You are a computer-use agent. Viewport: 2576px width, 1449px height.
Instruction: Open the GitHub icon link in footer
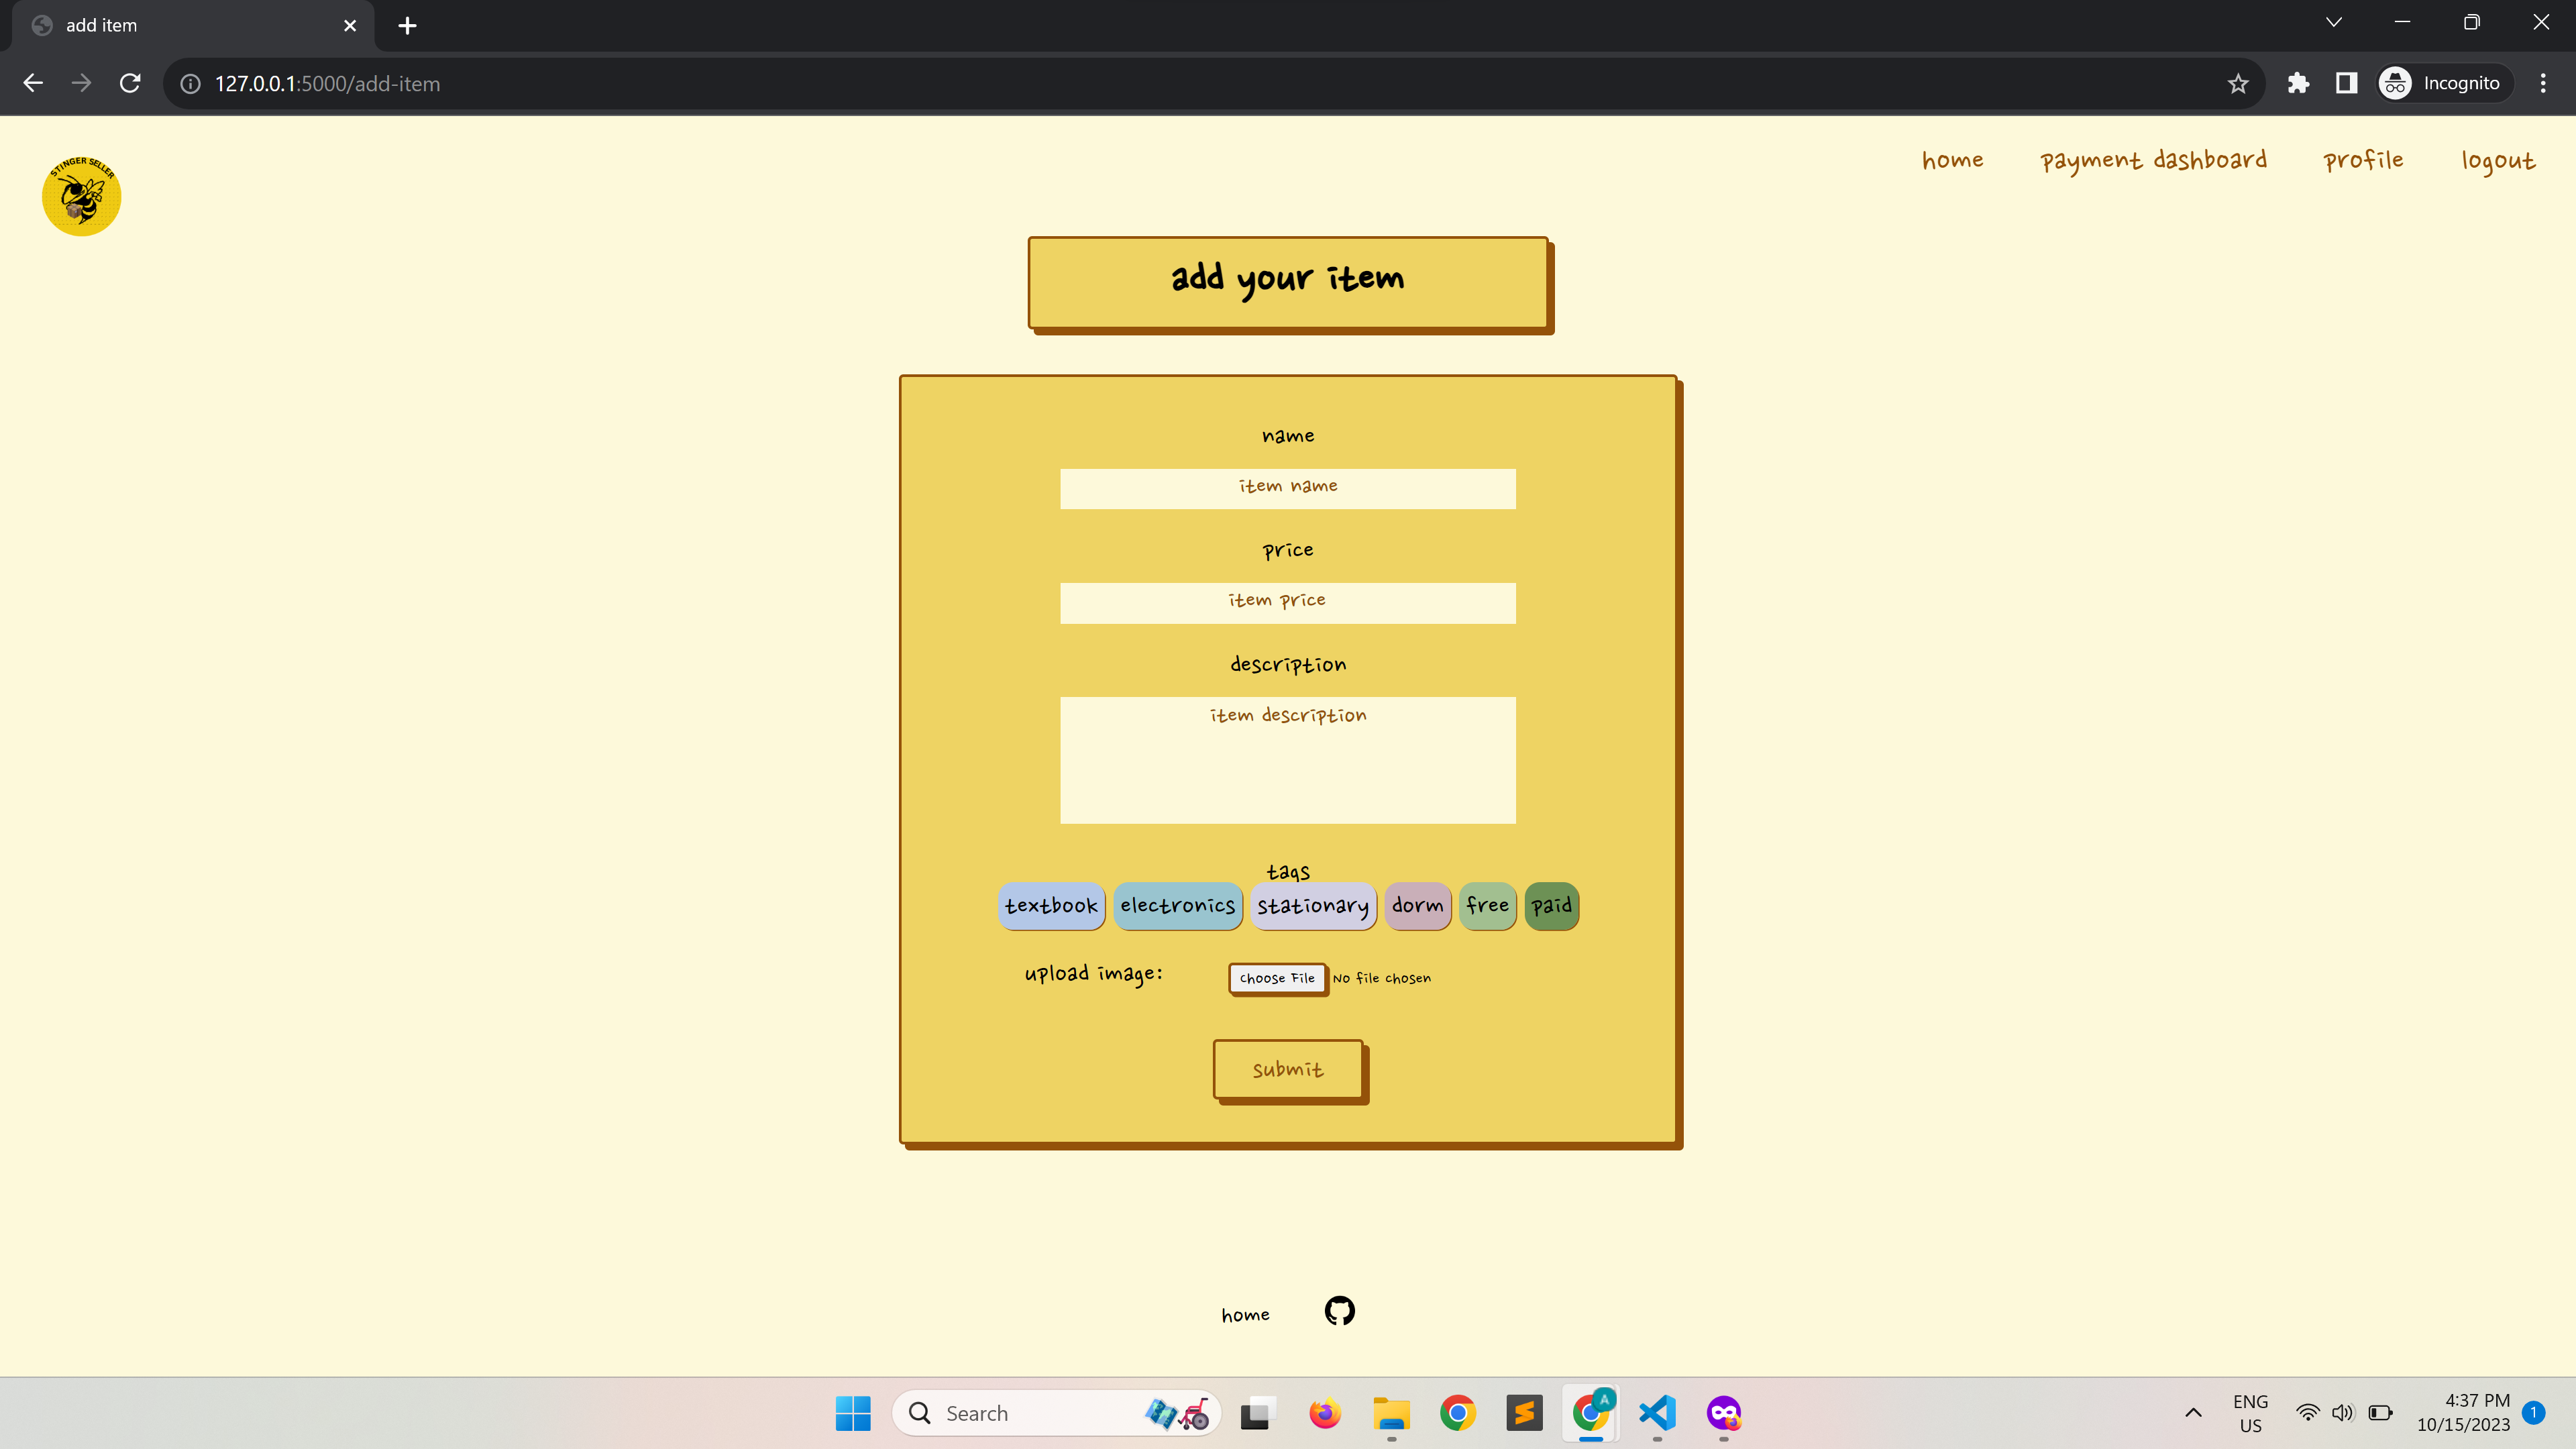(1339, 1310)
